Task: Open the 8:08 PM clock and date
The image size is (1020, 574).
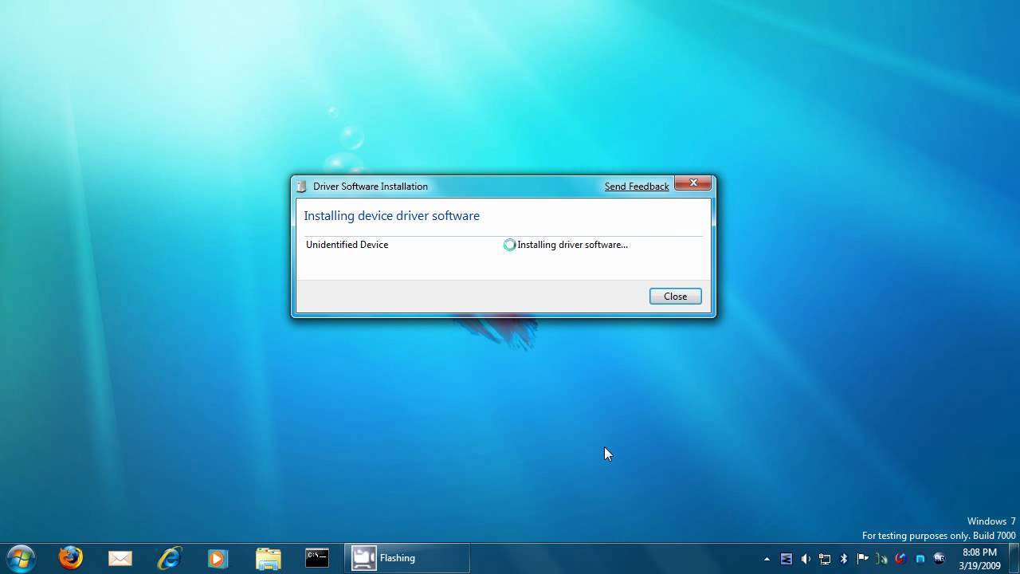Action: [x=979, y=559]
